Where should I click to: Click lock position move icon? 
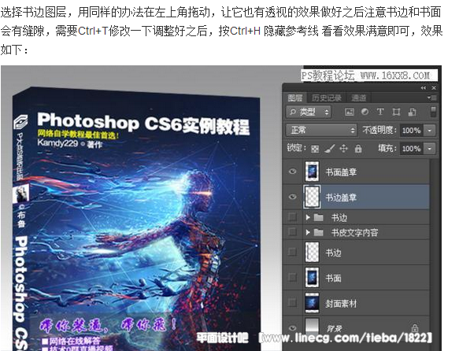click(x=343, y=149)
